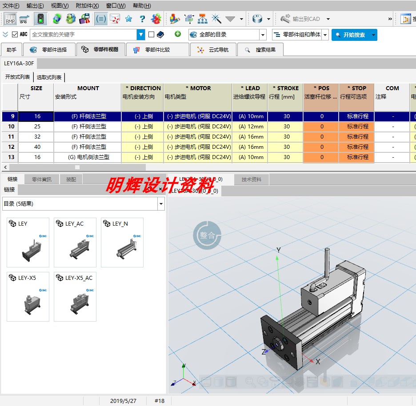Screen dimensions: 416x406
Task: Click the 3D box dimension arrows icon
Action: (189, 19)
